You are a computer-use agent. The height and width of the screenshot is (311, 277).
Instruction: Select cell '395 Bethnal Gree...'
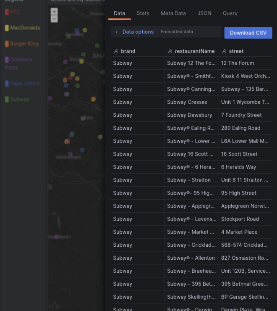click(x=246, y=284)
